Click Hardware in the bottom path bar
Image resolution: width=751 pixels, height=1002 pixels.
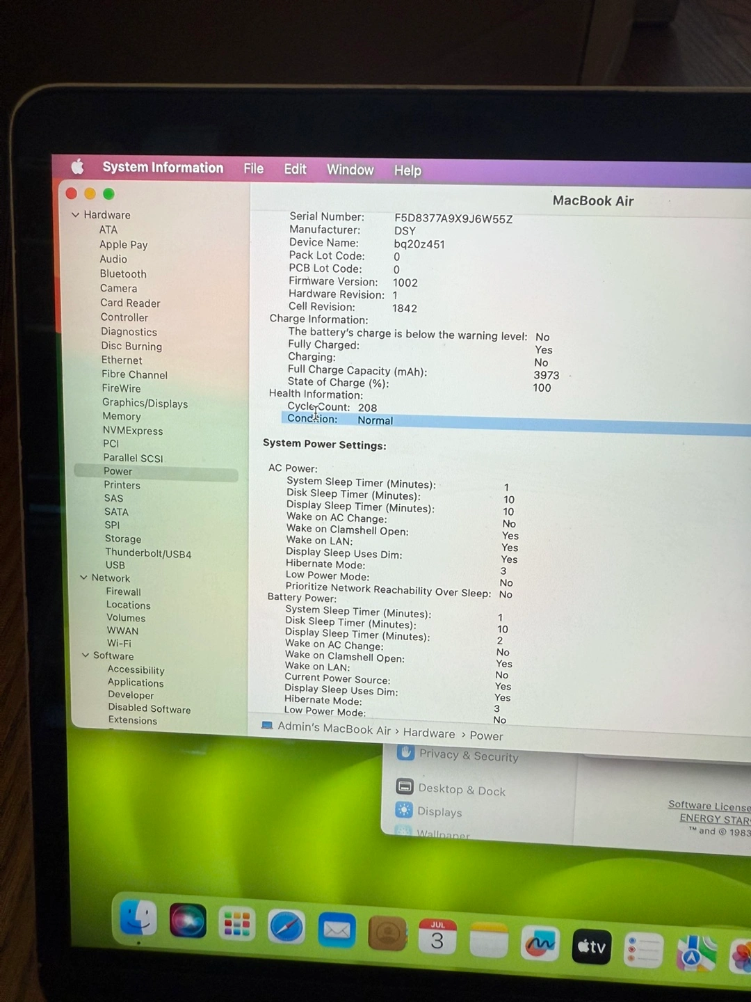[429, 733]
